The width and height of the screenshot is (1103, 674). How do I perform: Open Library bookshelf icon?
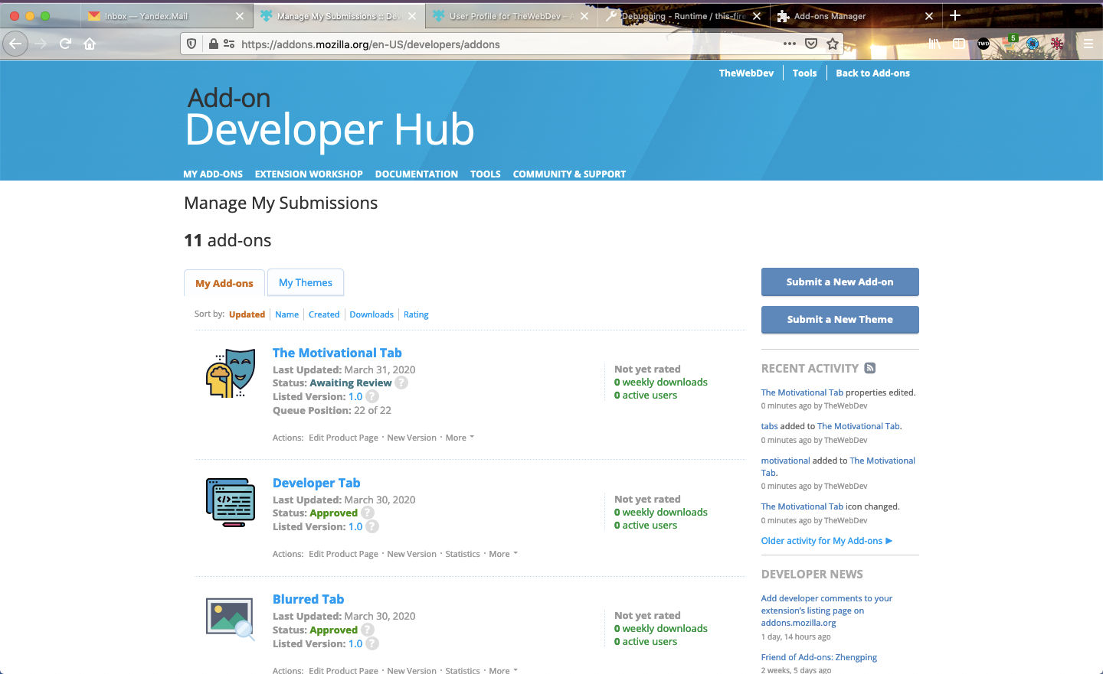pos(934,44)
